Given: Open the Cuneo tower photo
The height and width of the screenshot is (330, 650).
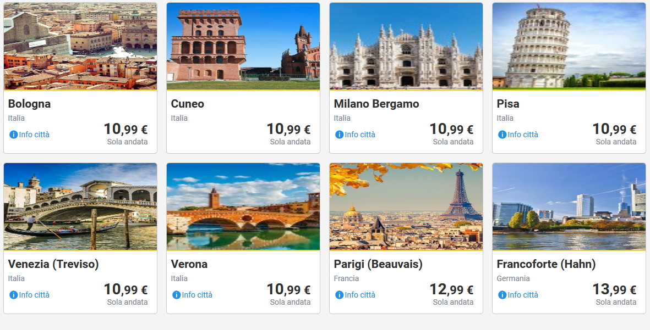Looking at the screenshot, I should pyautogui.click(x=243, y=46).
